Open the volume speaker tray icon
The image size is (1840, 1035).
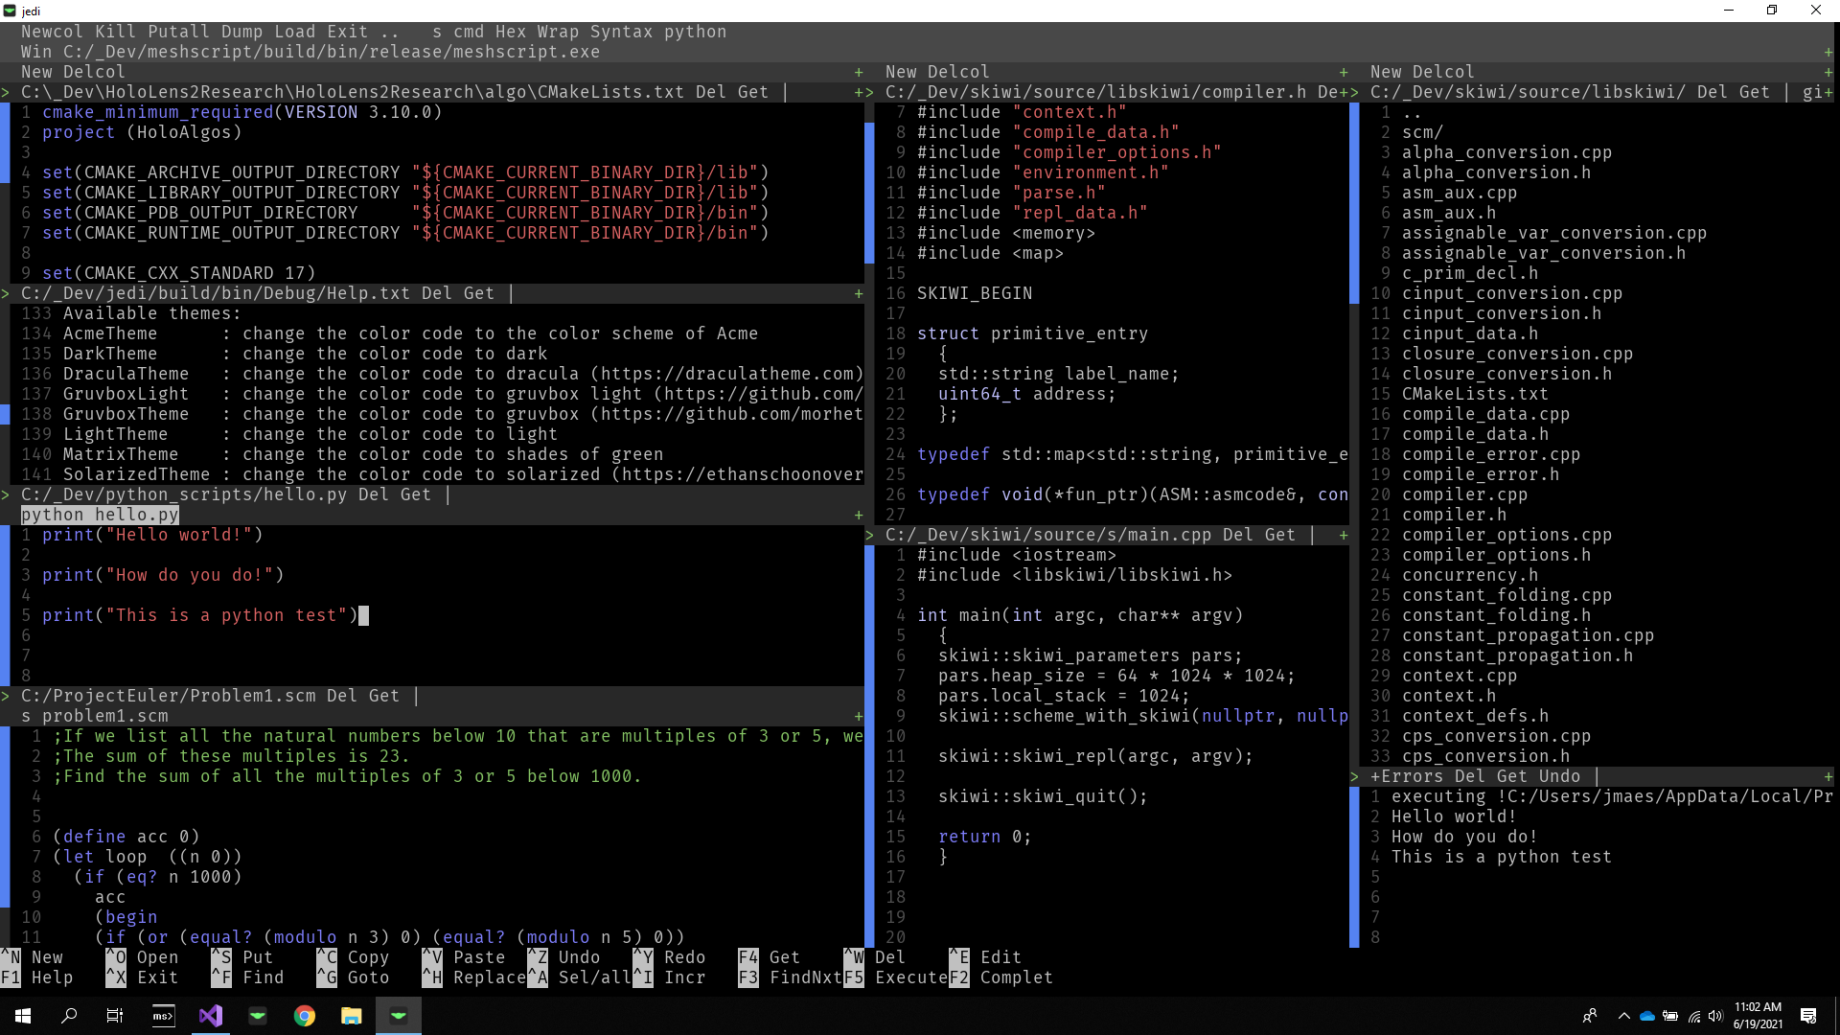tap(1715, 1016)
